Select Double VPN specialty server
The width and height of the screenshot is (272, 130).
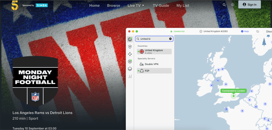pos(154,64)
